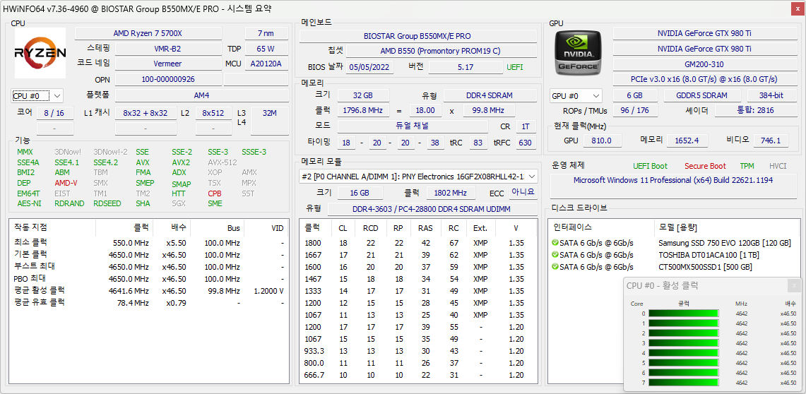Click the GM200-310 GPU codename field

click(x=704, y=64)
